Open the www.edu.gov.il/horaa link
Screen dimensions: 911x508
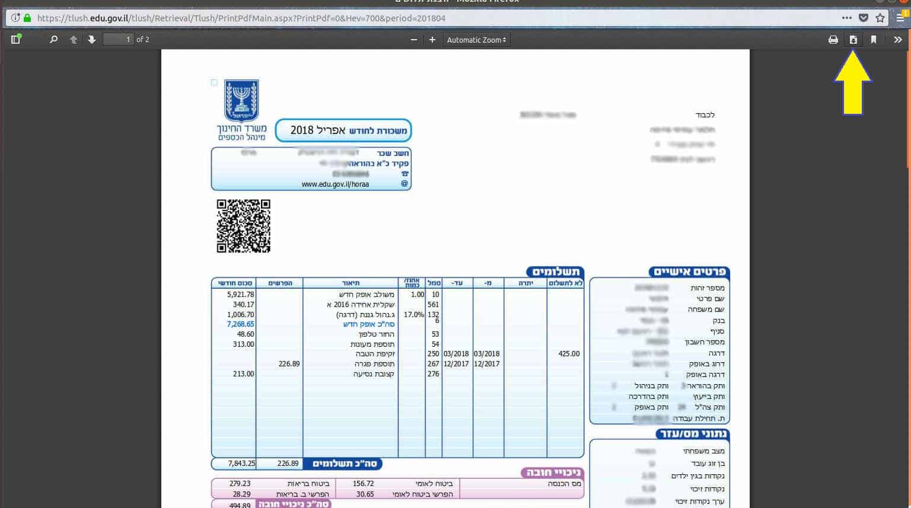335,184
